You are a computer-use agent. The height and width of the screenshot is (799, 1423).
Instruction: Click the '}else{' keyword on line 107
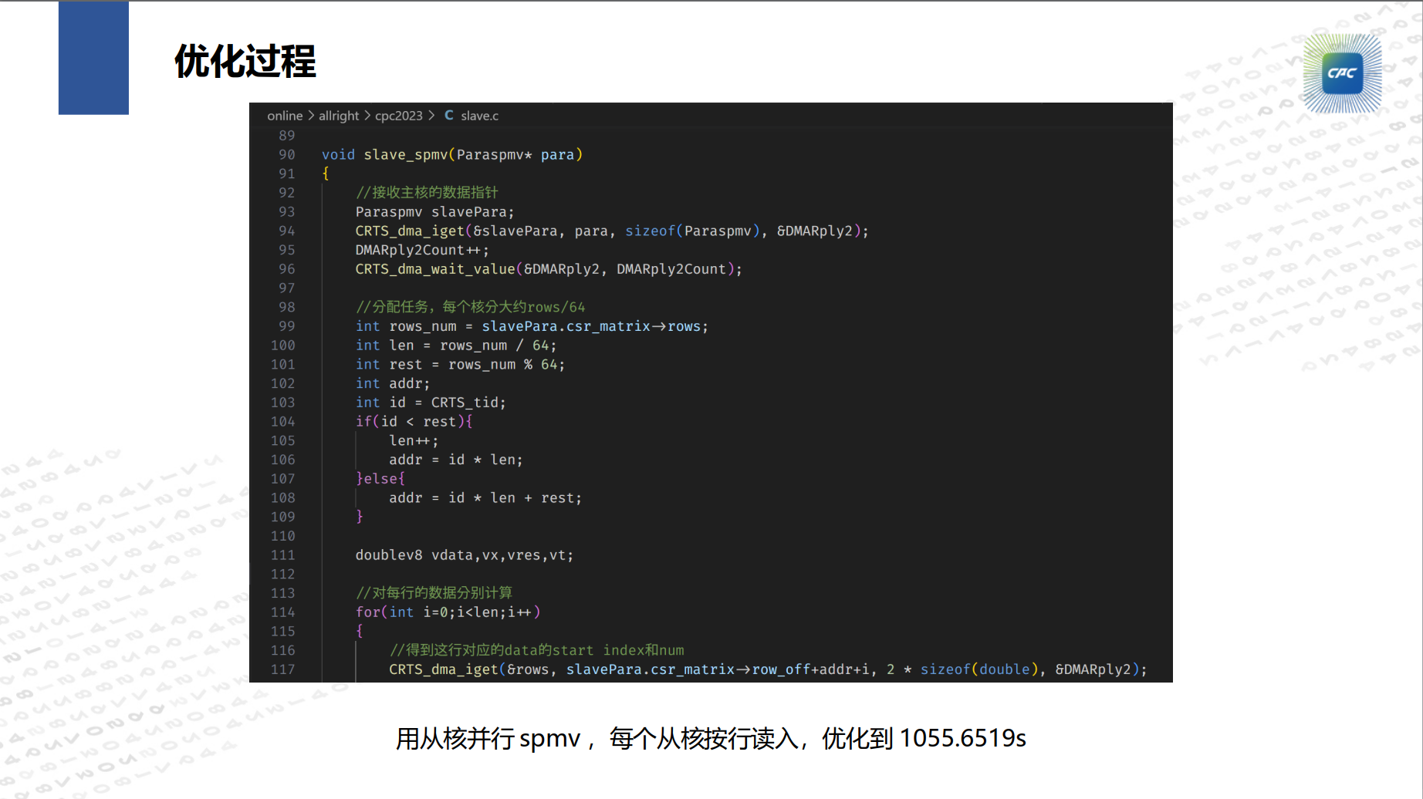[380, 478]
